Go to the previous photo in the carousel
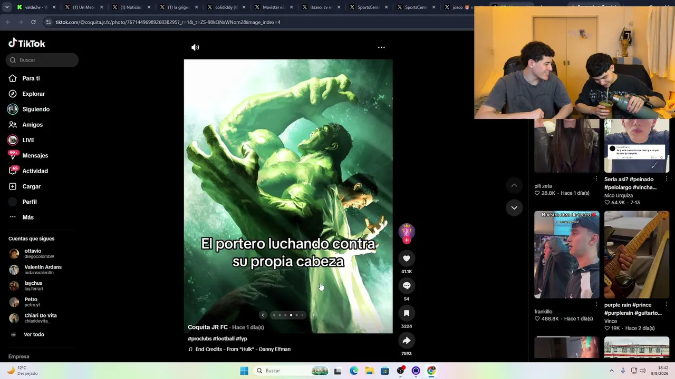Screen dimensions: 675x379 coord(263,315)
